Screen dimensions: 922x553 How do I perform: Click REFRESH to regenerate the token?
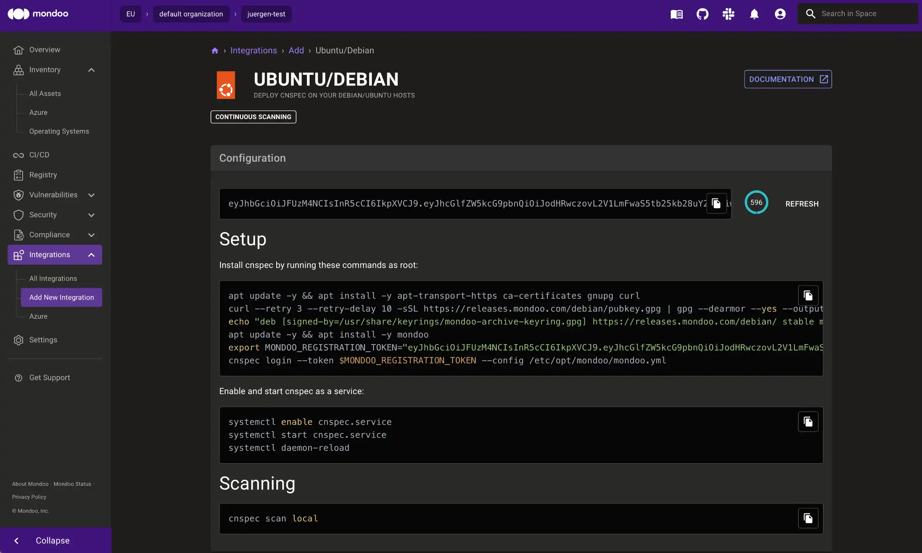click(802, 204)
